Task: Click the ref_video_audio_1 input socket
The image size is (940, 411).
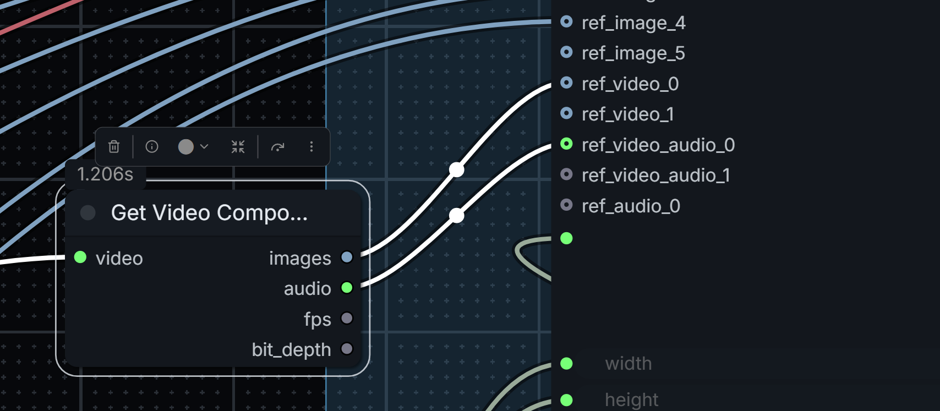Action: 566,174
